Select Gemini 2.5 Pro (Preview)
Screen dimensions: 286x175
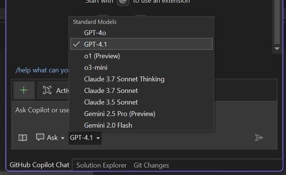[141, 114]
